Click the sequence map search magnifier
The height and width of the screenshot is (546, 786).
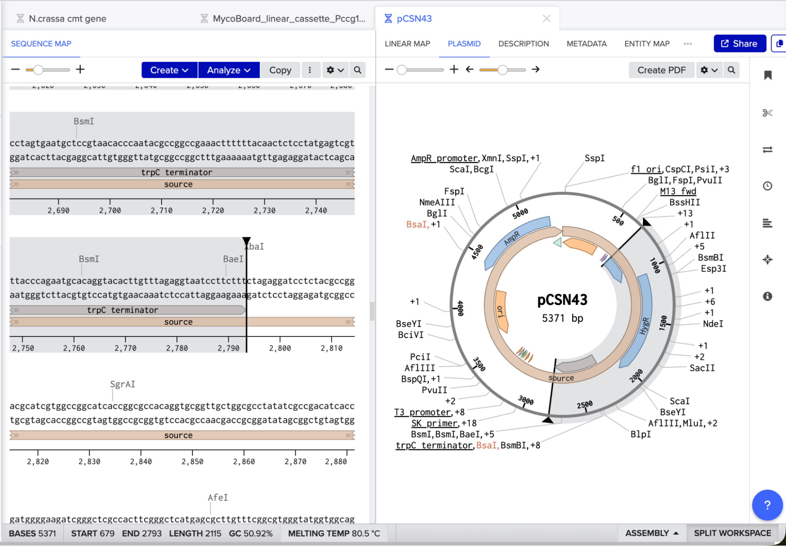tap(357, 70)
